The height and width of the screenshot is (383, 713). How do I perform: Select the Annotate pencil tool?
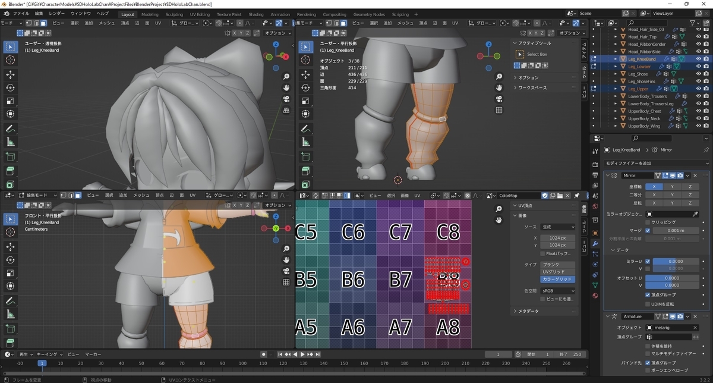[x=10, y=129]
